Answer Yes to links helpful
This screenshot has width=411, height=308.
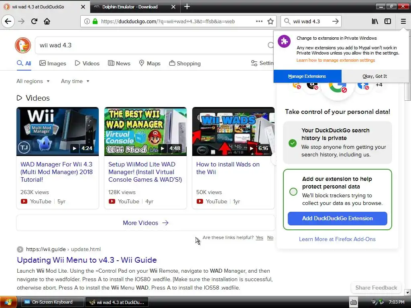[x=260, y=237]
